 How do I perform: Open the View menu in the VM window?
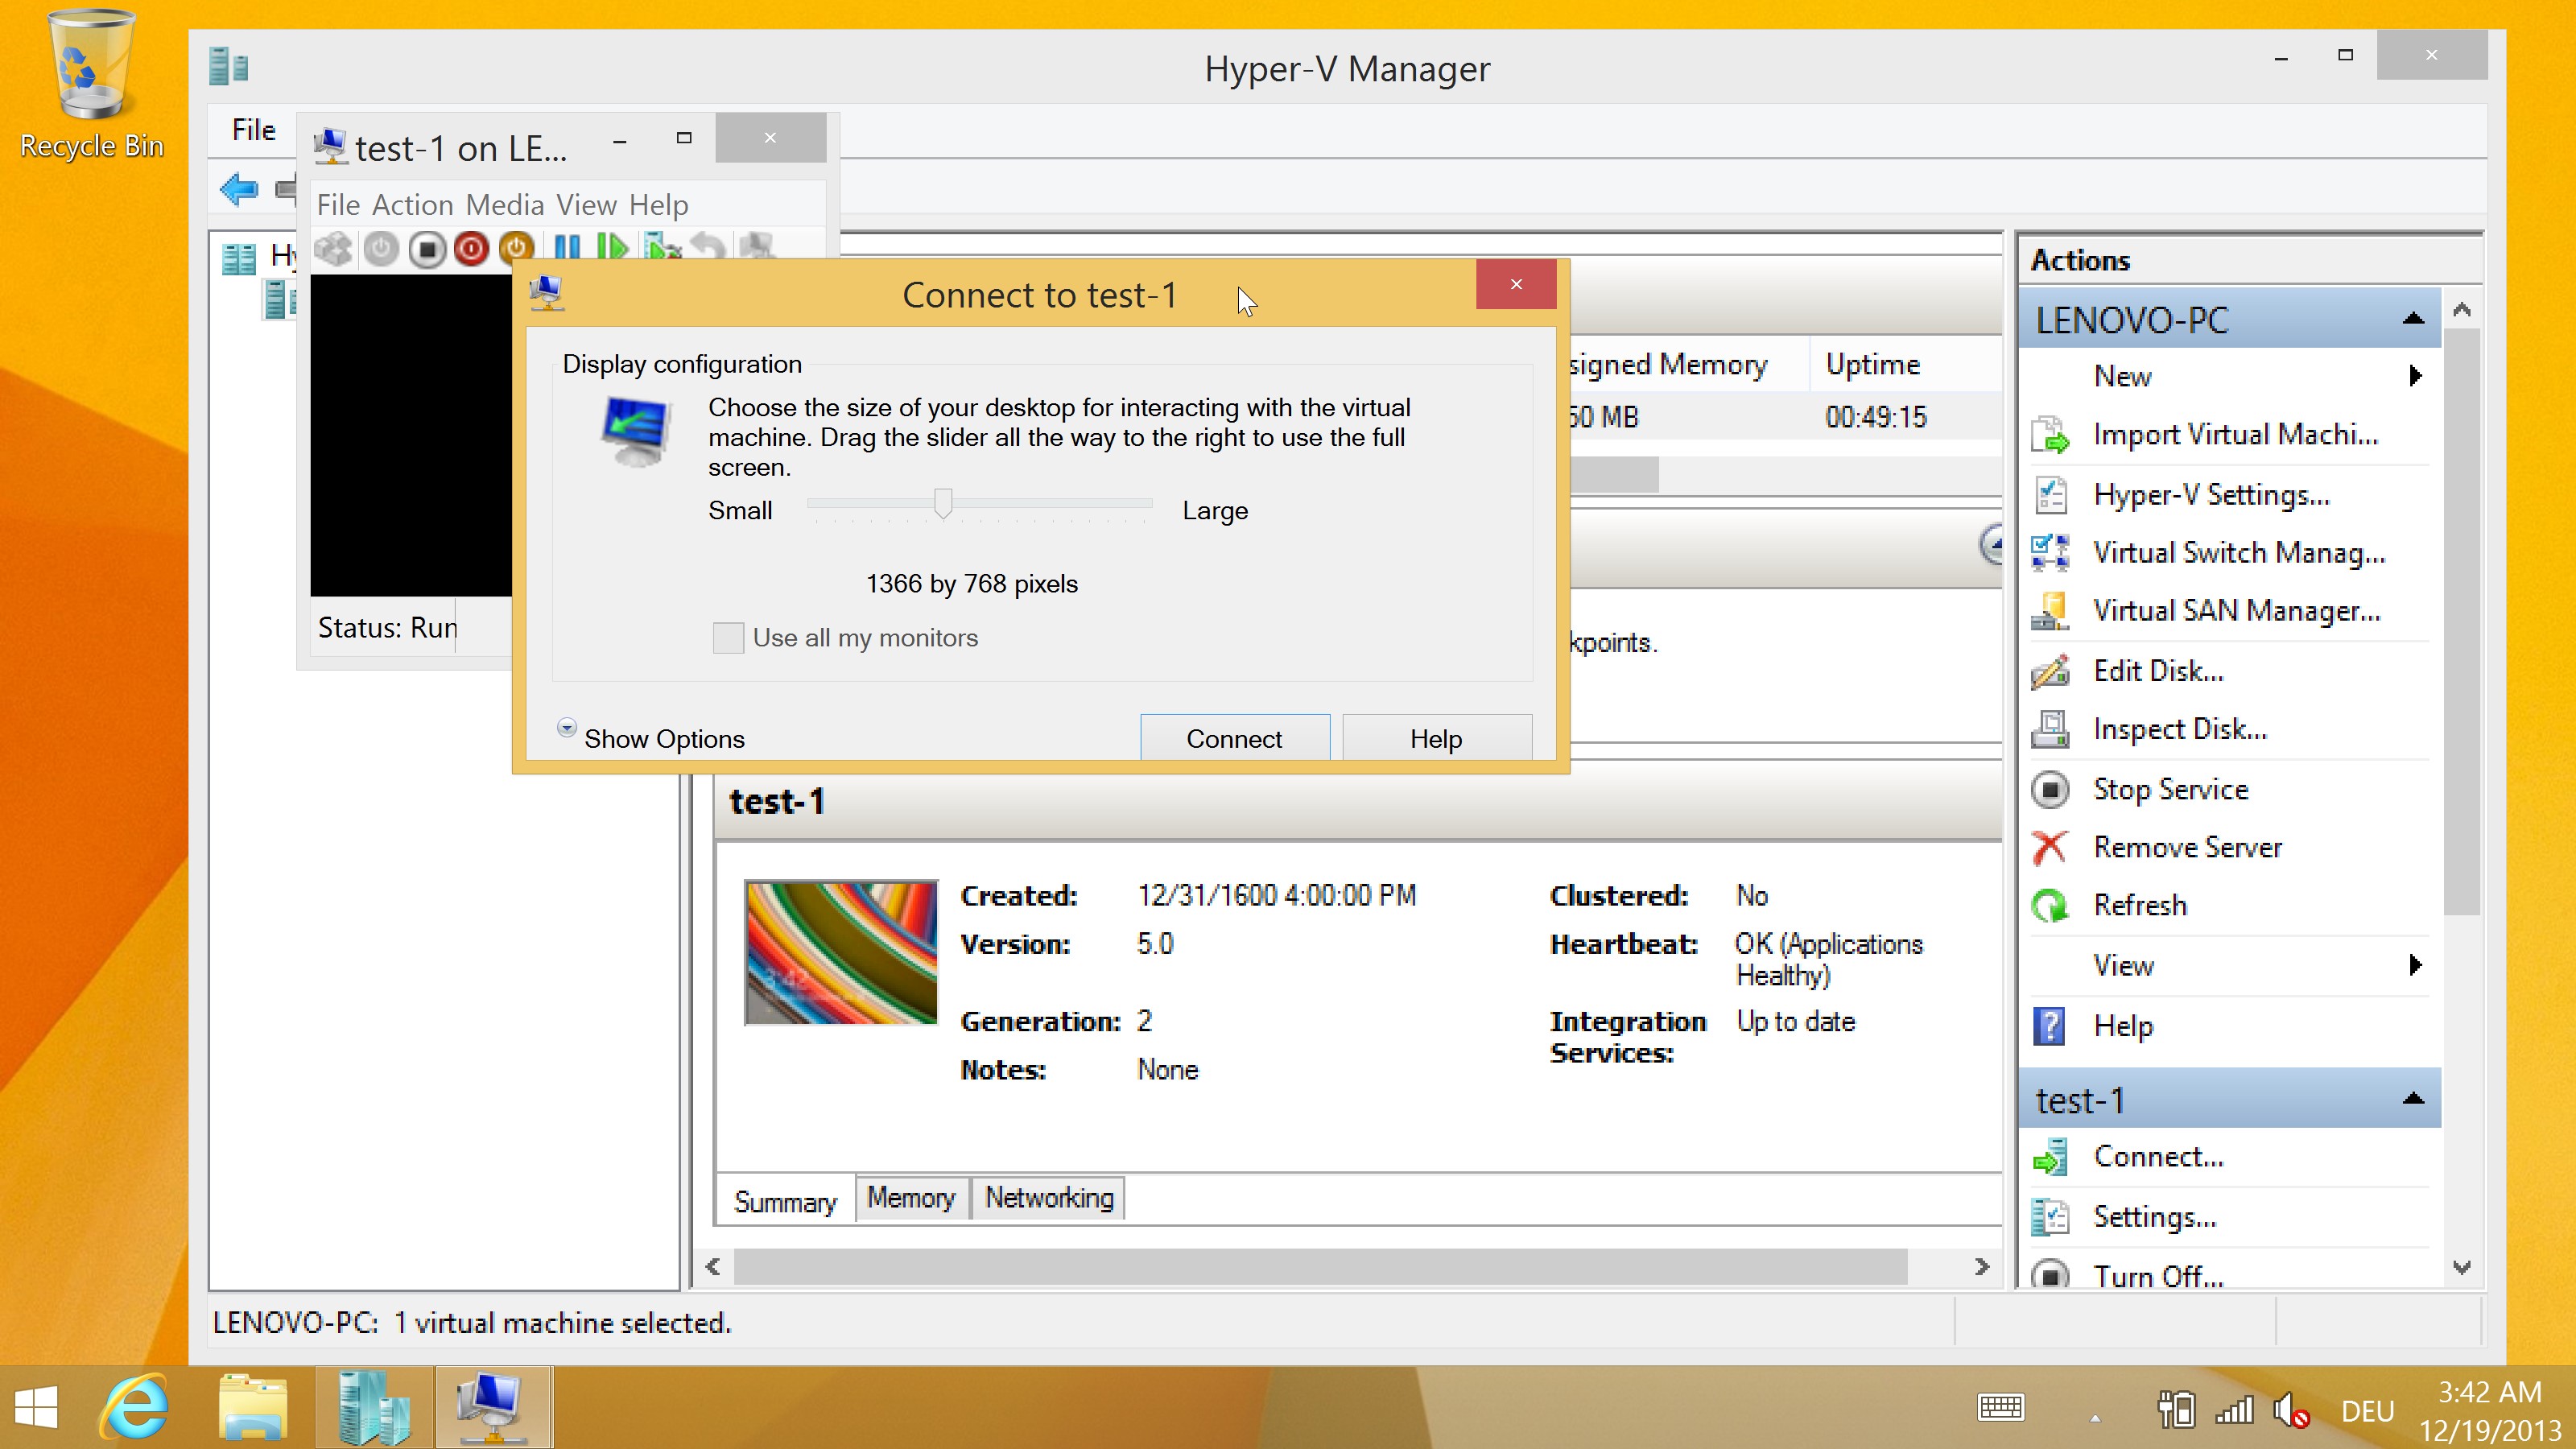tap(586, 205)
